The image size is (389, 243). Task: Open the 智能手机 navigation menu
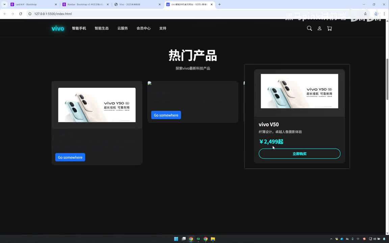click(79, 28)
